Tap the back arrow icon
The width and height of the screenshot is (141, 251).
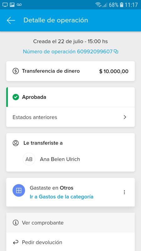(11, 20)
